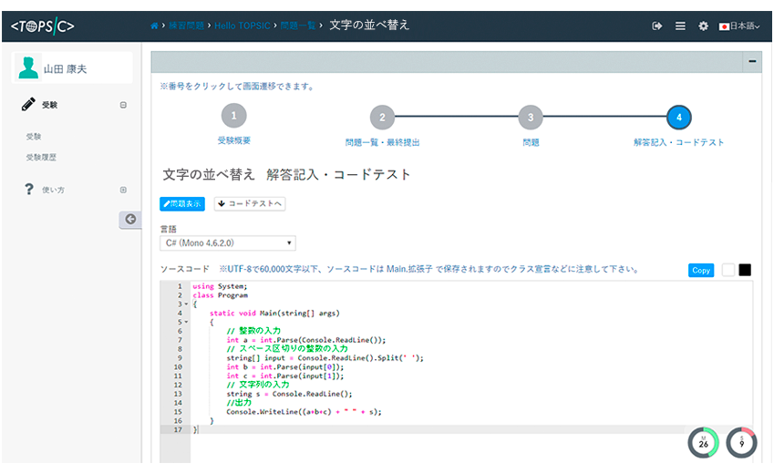Click the 問題表示 button
Viewport: 774px width, 474px height.
click(182, 203)
